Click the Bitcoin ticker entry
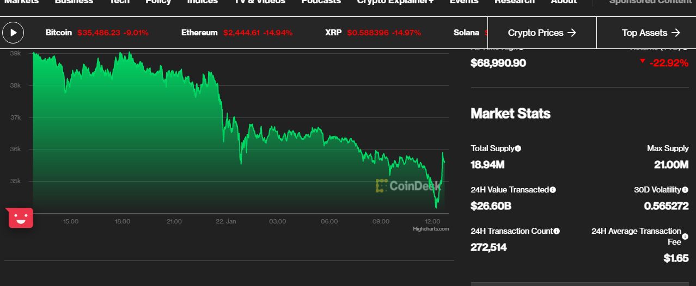 point(97,33)
